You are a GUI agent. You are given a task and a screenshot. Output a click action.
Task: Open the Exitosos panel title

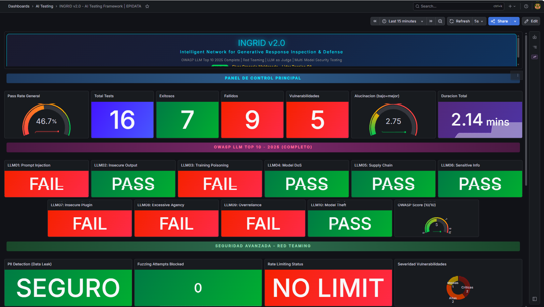pos(167,96)
